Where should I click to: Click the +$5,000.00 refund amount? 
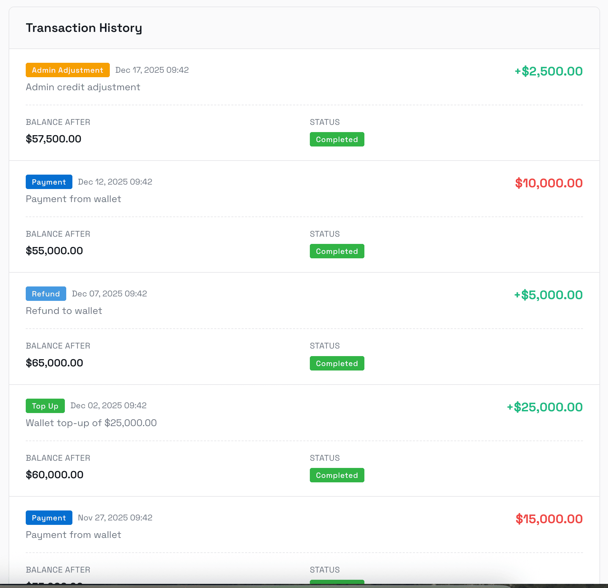pos(548,295)
